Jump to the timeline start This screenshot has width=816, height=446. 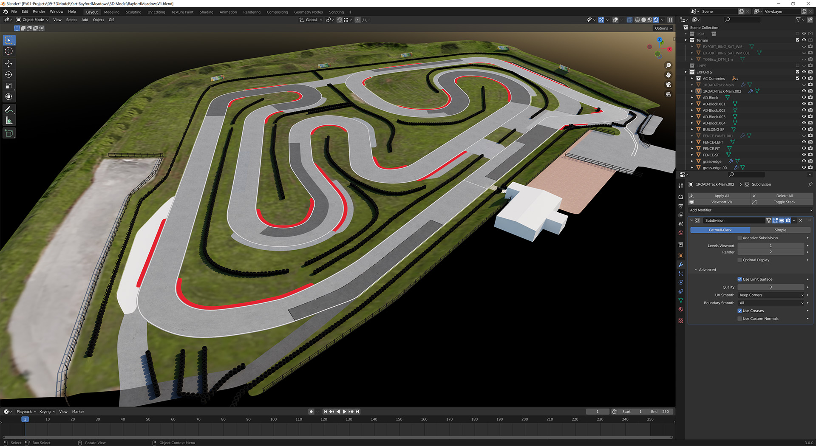point(326,412)
